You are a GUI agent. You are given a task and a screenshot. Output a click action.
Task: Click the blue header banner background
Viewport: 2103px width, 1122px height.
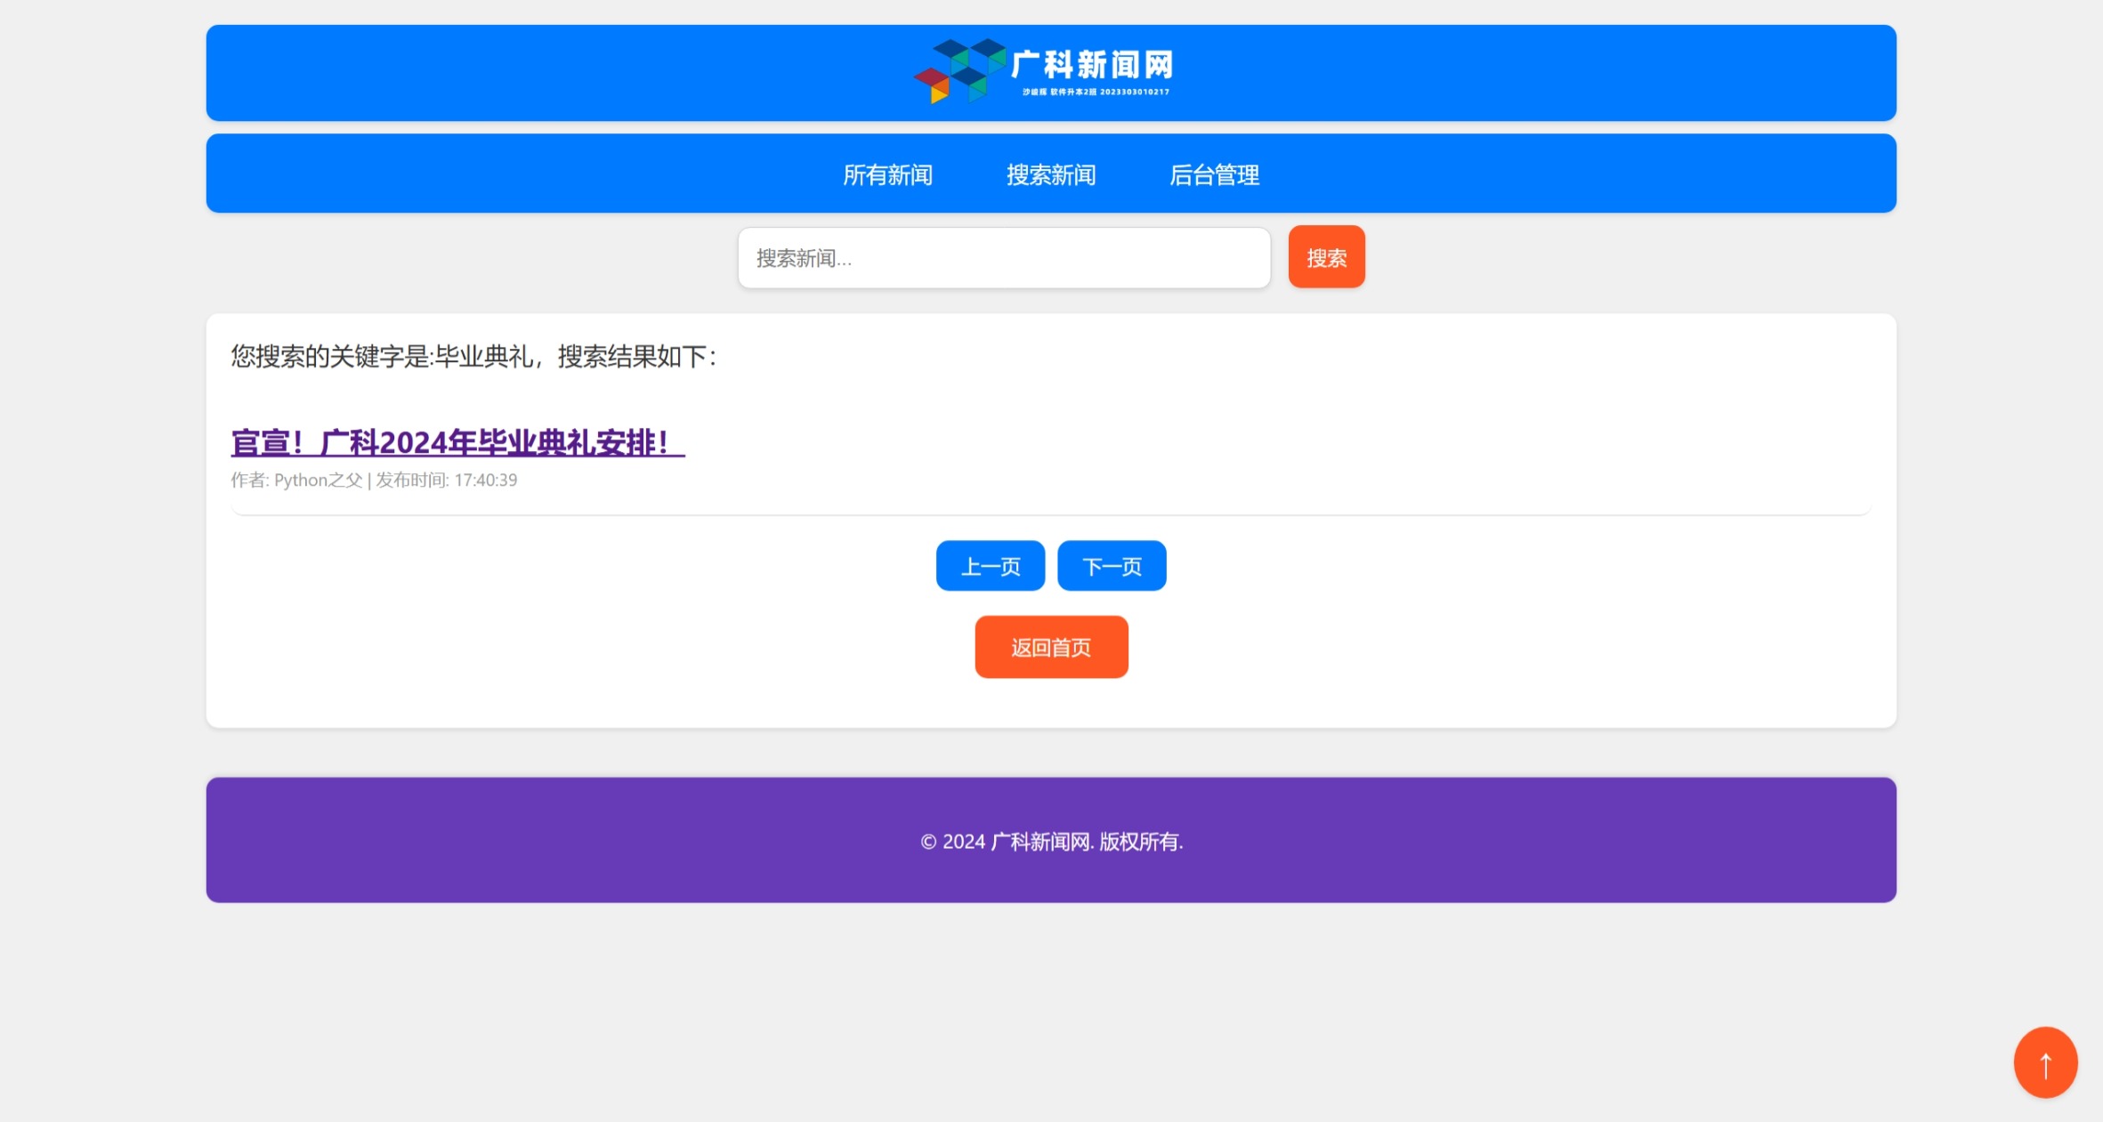(x=534, y=73)
